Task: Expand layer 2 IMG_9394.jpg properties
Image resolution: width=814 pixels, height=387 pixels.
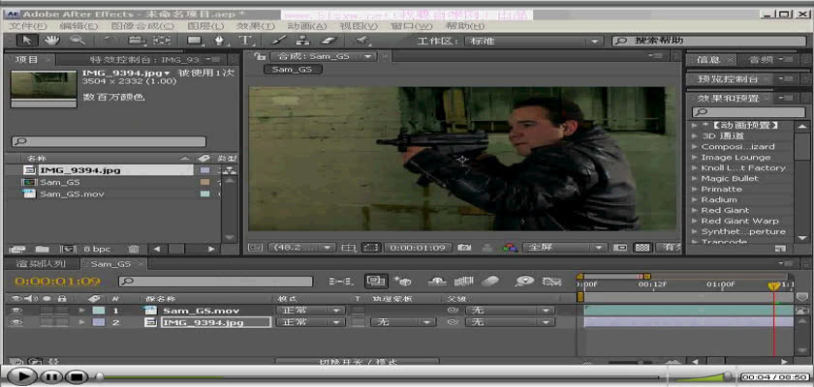Action: tap(82, 322)
